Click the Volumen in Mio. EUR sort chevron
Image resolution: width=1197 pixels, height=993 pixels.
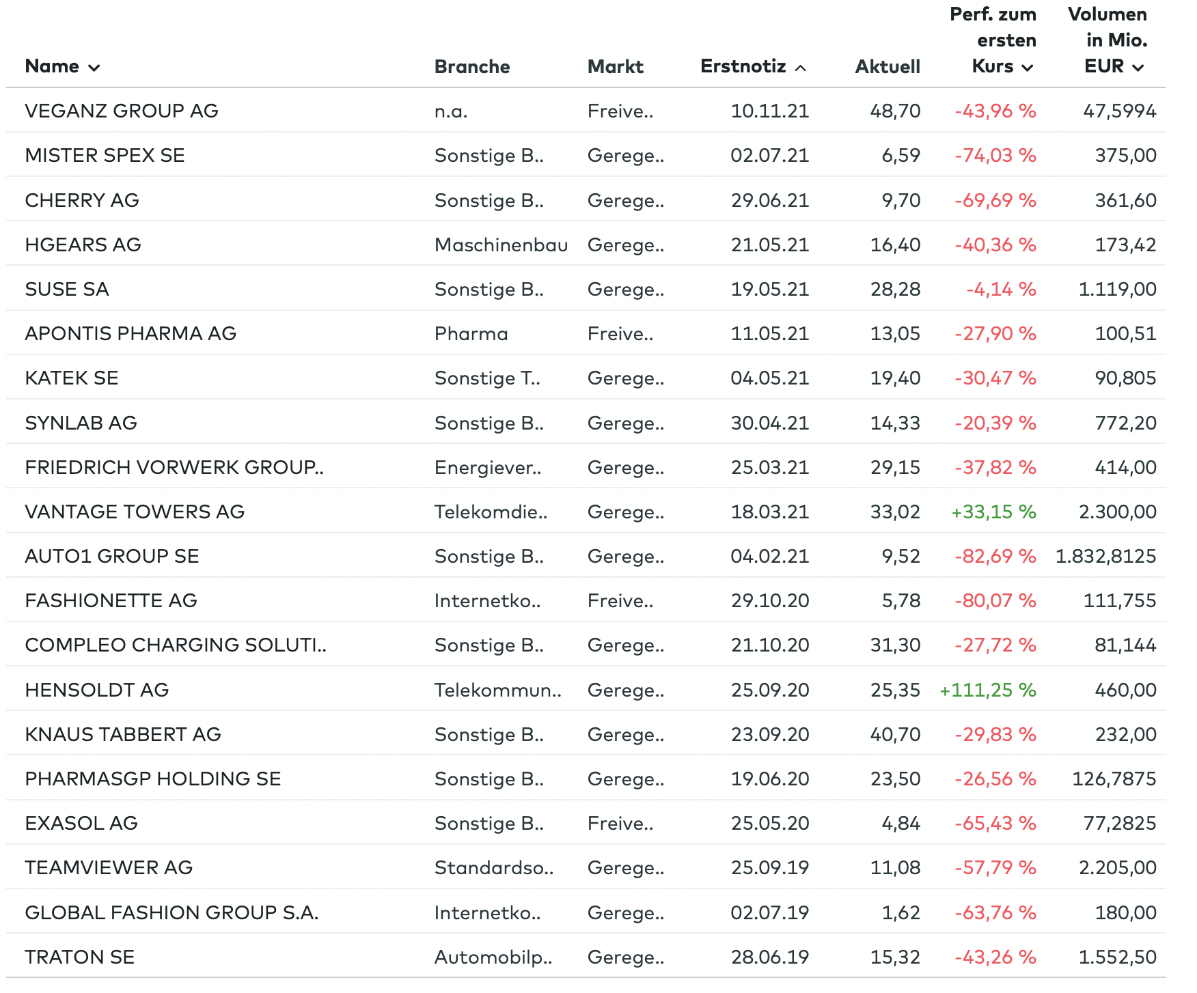tap(1138, 68)
